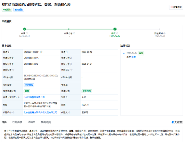
Task: Click the green checkmark at 授权 step
Action: [x=115, y=29]
